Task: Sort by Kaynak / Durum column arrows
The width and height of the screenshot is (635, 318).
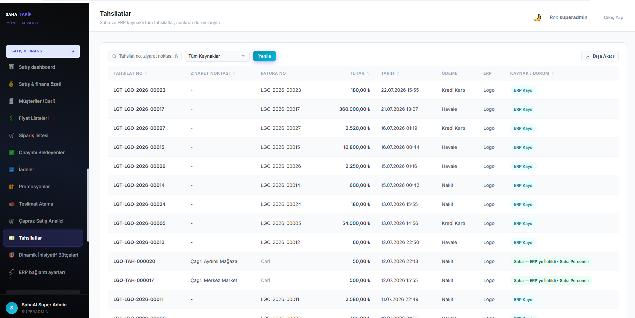Action: 553,73
